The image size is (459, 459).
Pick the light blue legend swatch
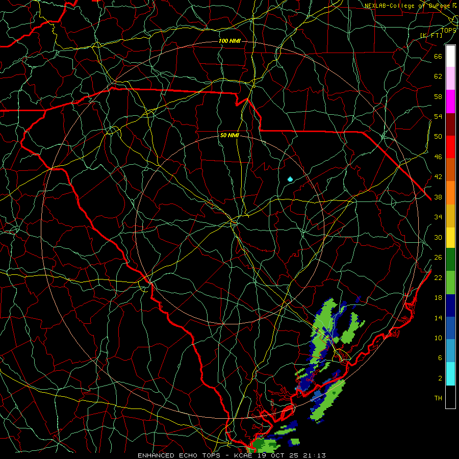[450, 351]
